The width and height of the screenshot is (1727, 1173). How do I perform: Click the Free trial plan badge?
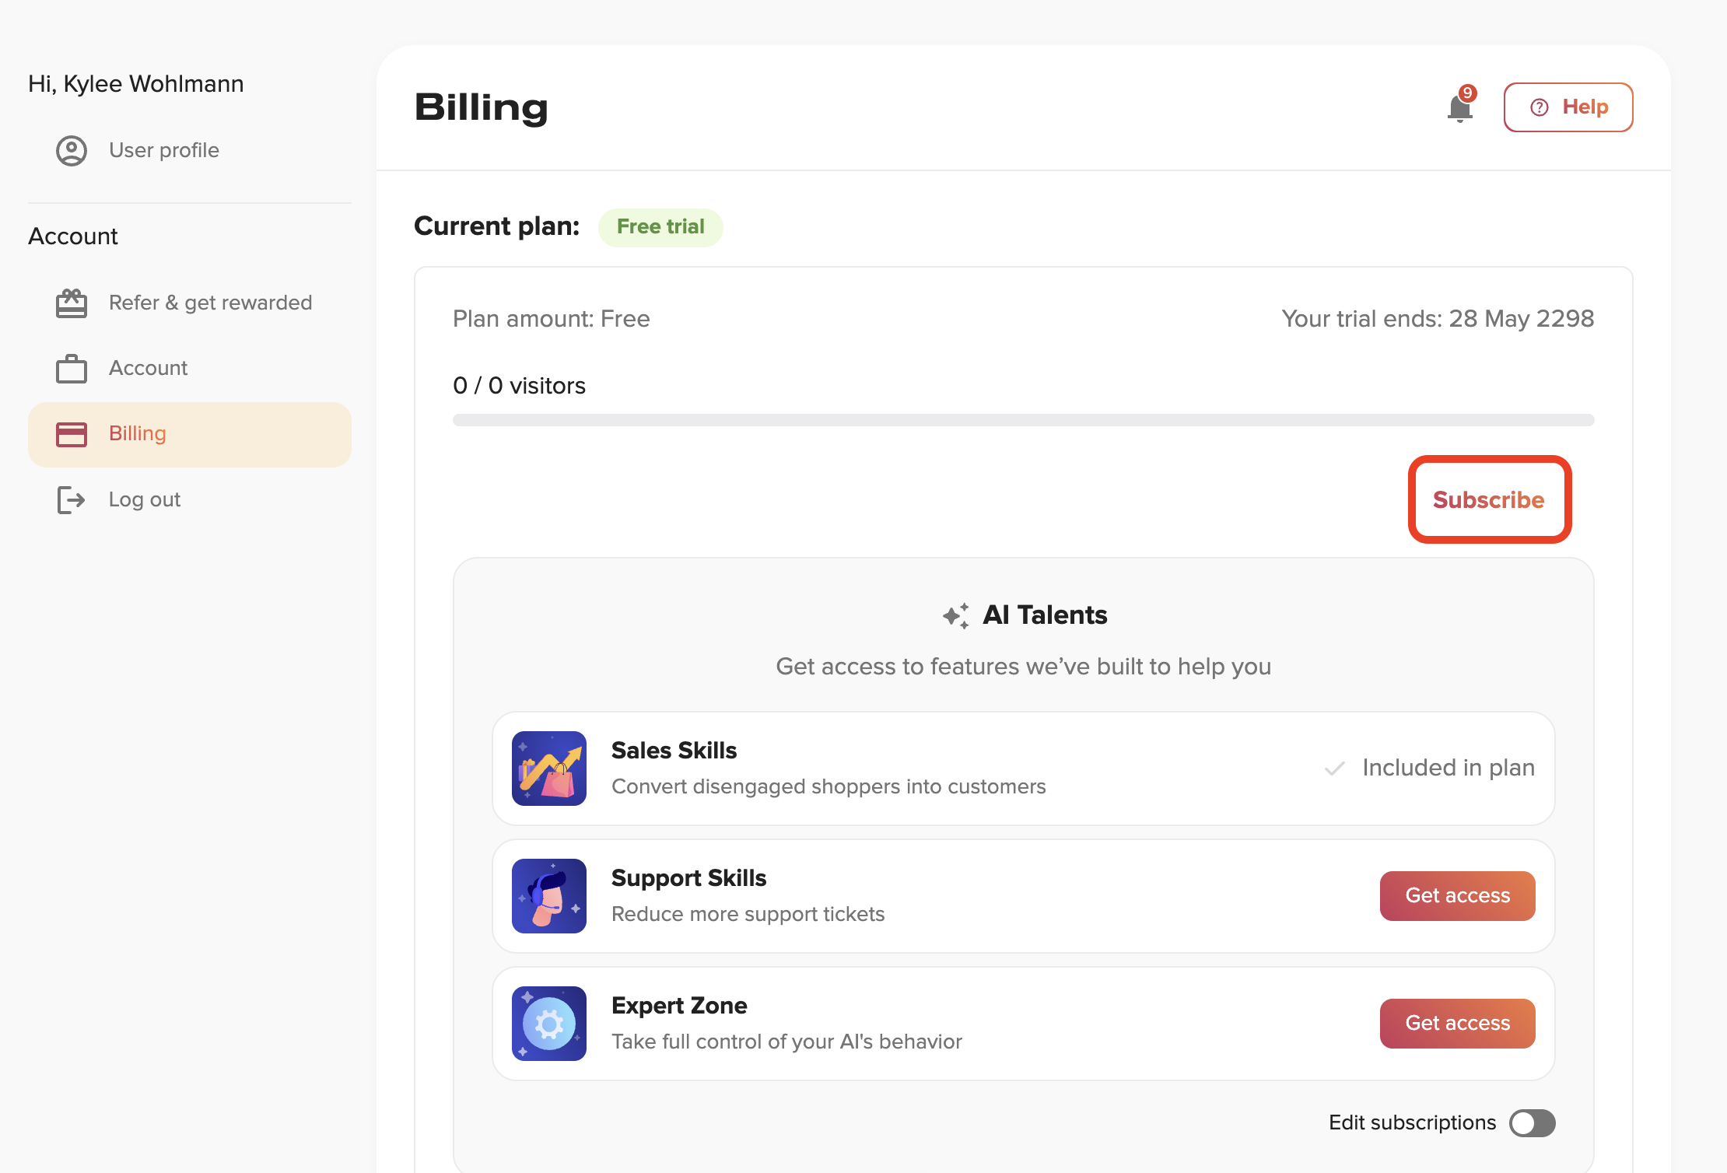click(660, 227)
